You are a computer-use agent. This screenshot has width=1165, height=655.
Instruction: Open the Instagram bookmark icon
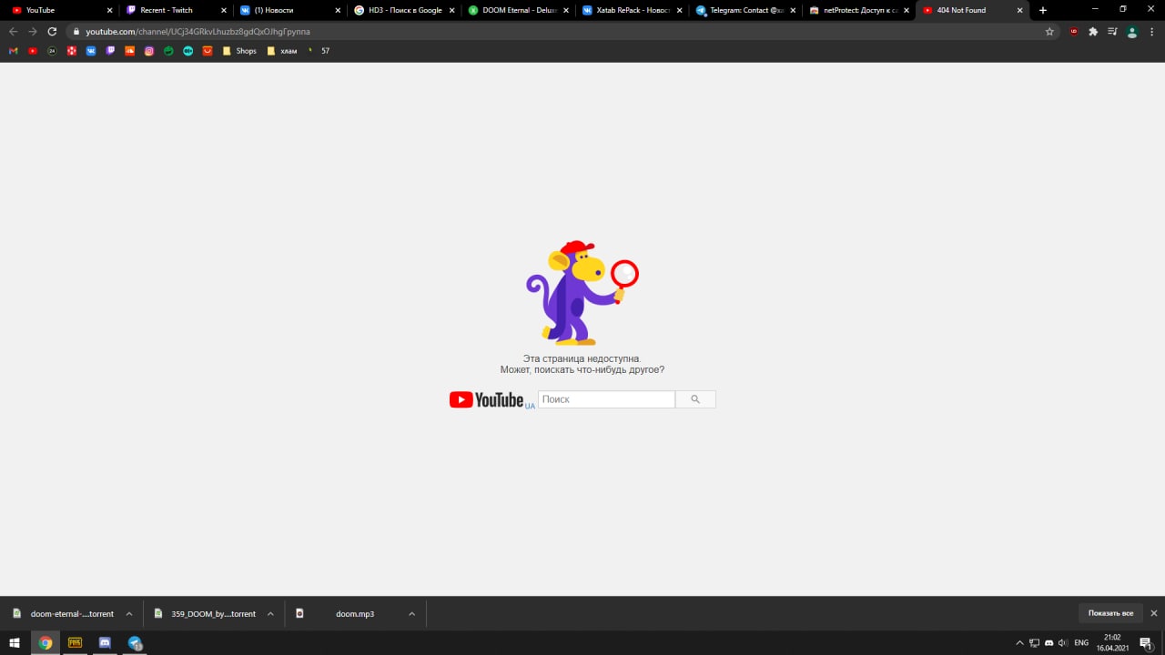[x=149, y=51]
